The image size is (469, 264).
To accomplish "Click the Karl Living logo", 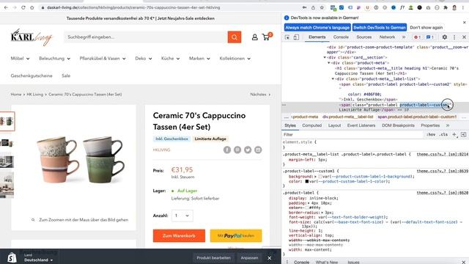I will tap(32, 37).
